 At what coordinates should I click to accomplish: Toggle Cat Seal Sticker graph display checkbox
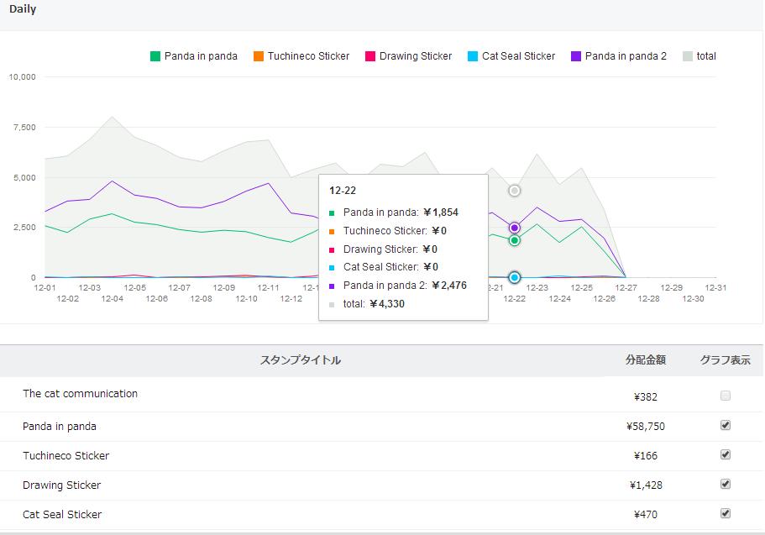(x=726, y=513)
